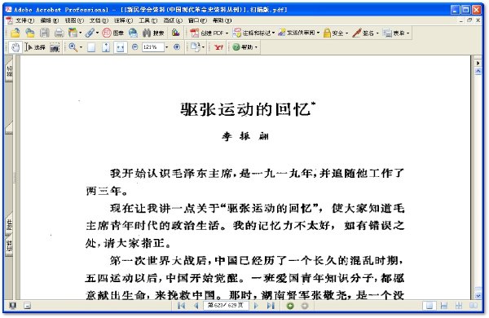Open the 注释 Comments menu
The width and height of the screenshot is (489, 318).
(x=123, y=20)
